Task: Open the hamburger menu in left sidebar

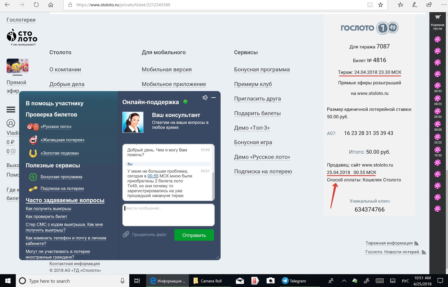Action: click(11, 110)
